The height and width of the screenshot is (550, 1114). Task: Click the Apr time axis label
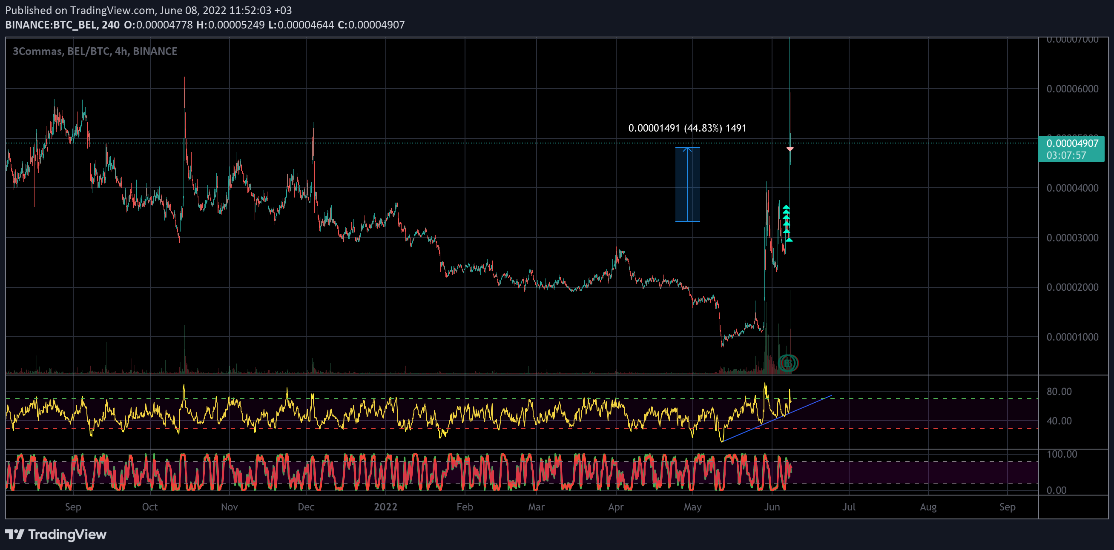[x=616, y=507]
